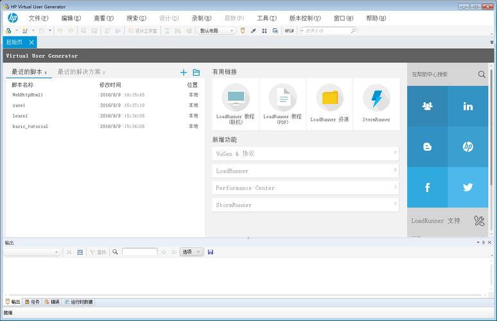
Task: Close the 输出 pane with its X
Action: point(489,243)
